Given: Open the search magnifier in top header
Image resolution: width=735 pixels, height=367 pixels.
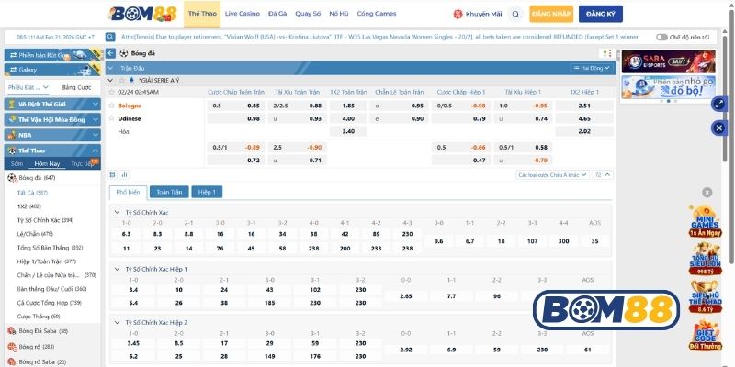Looking at the screenshot, I should click(x=515, y=14).
